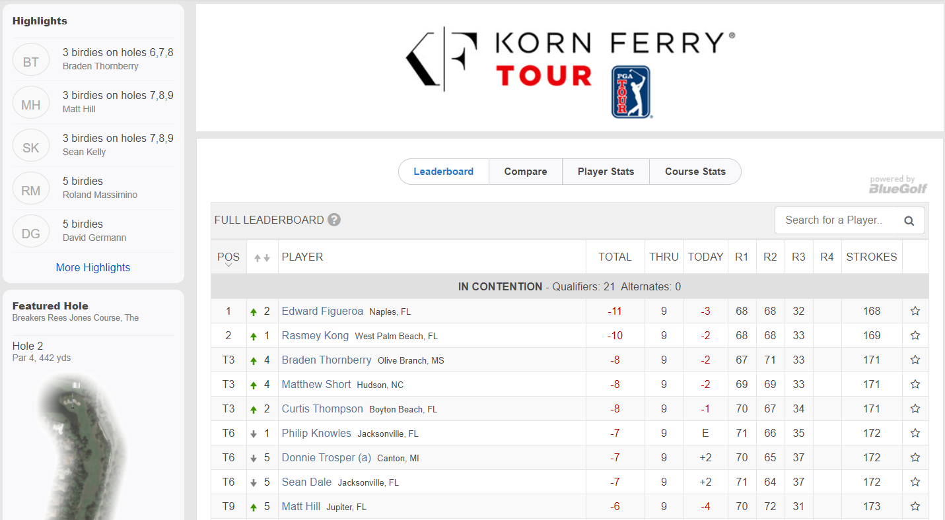Click the Hole 2 aerial course map
Image resolution: width=945 pixels, height=520 pixels.
(x=80, y=445)
